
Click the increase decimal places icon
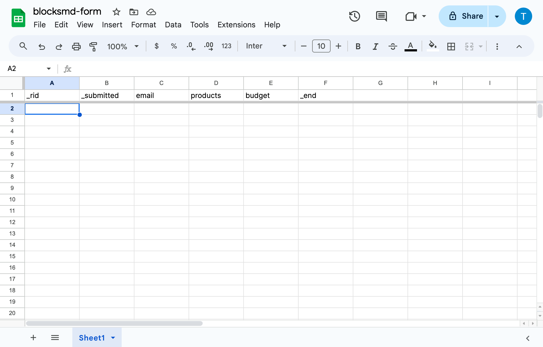coord(209,46)
